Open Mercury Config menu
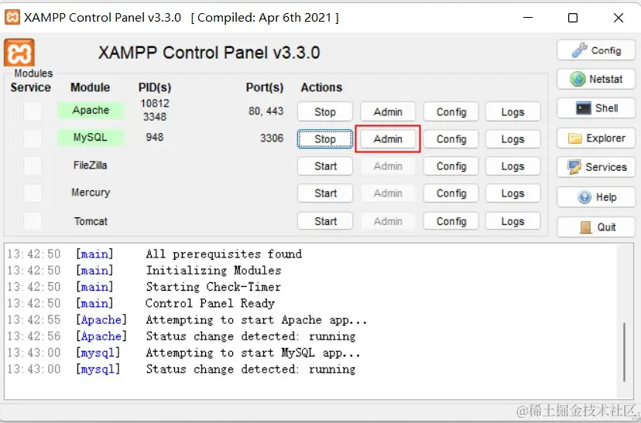The width and height of the screenshot is (641, 423). 451,193
